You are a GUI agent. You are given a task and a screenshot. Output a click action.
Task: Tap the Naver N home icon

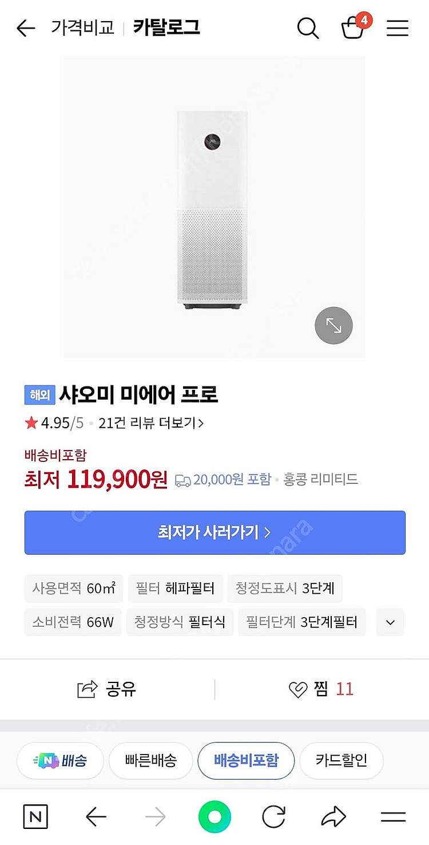click(x=35, y=817)
